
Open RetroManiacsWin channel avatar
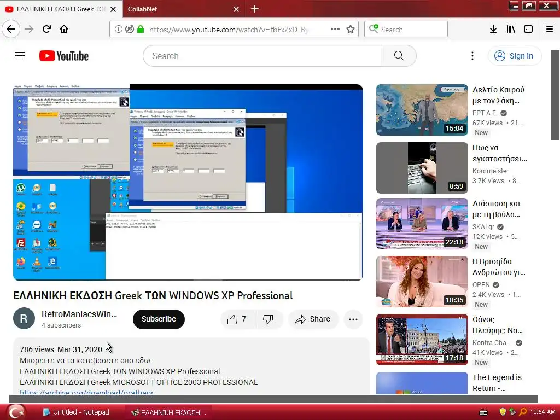point(24,319)
